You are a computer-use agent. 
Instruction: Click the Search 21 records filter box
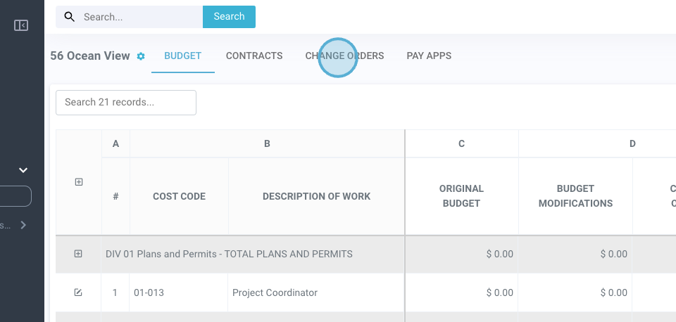pyautogui.click(x=126, y=103)
